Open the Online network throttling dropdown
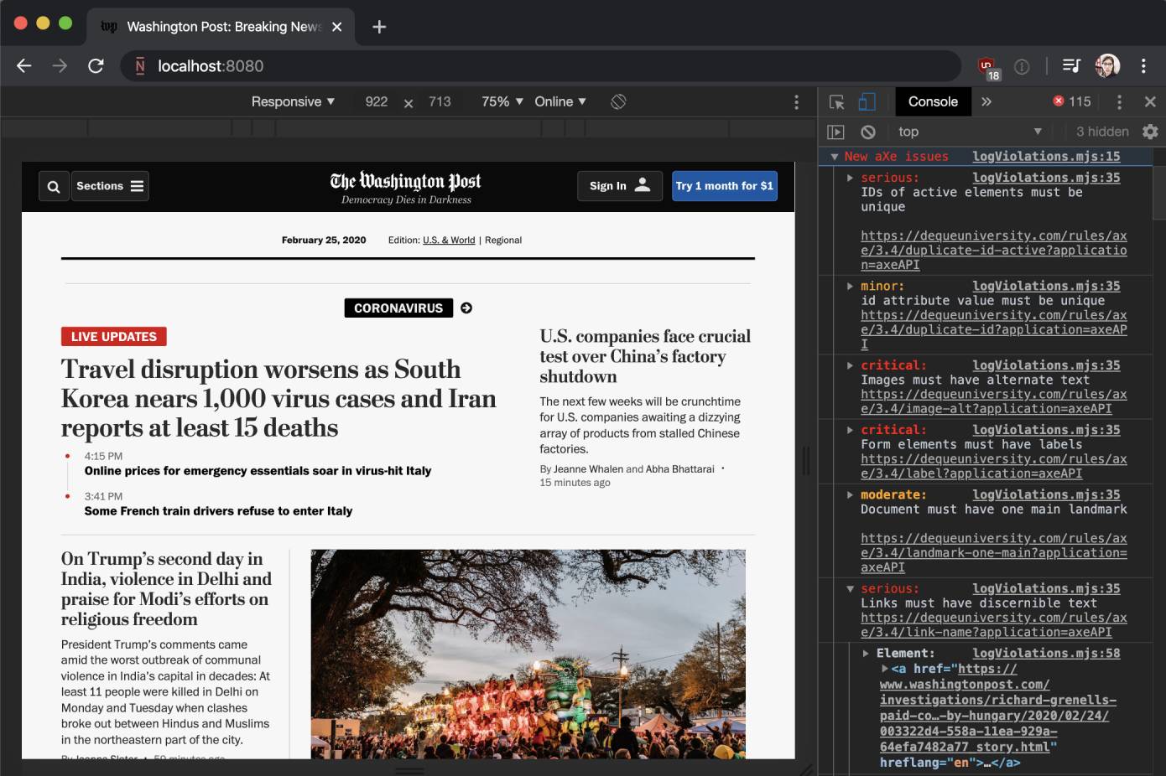 560,101
